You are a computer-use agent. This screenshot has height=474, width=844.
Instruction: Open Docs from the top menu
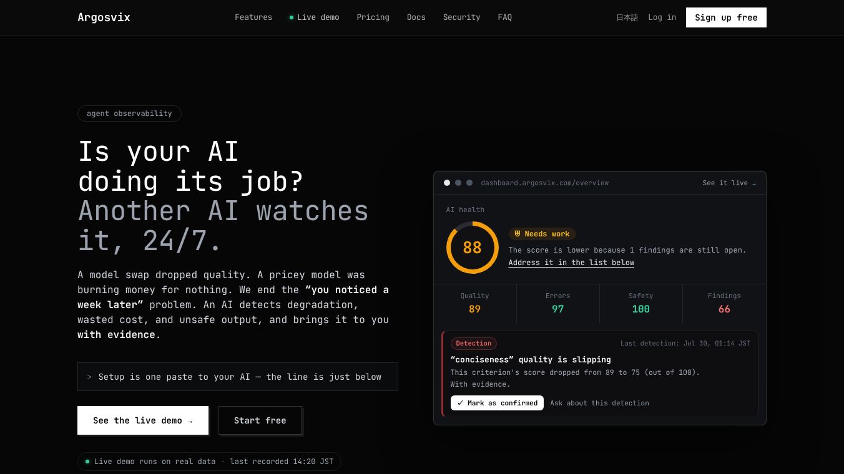[x=416, y=17]
